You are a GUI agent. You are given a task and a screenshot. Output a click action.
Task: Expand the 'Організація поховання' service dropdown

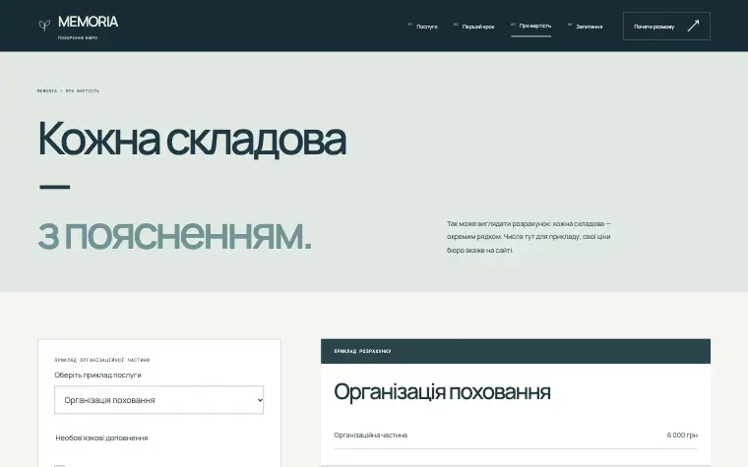tap(158, 400)
